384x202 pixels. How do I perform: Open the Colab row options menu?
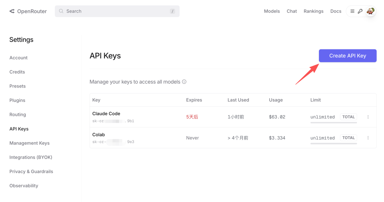(x=368, y=138)
